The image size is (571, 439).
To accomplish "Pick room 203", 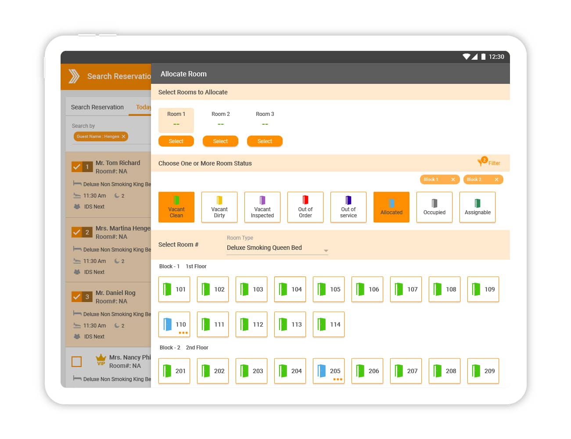I will 251,371.
